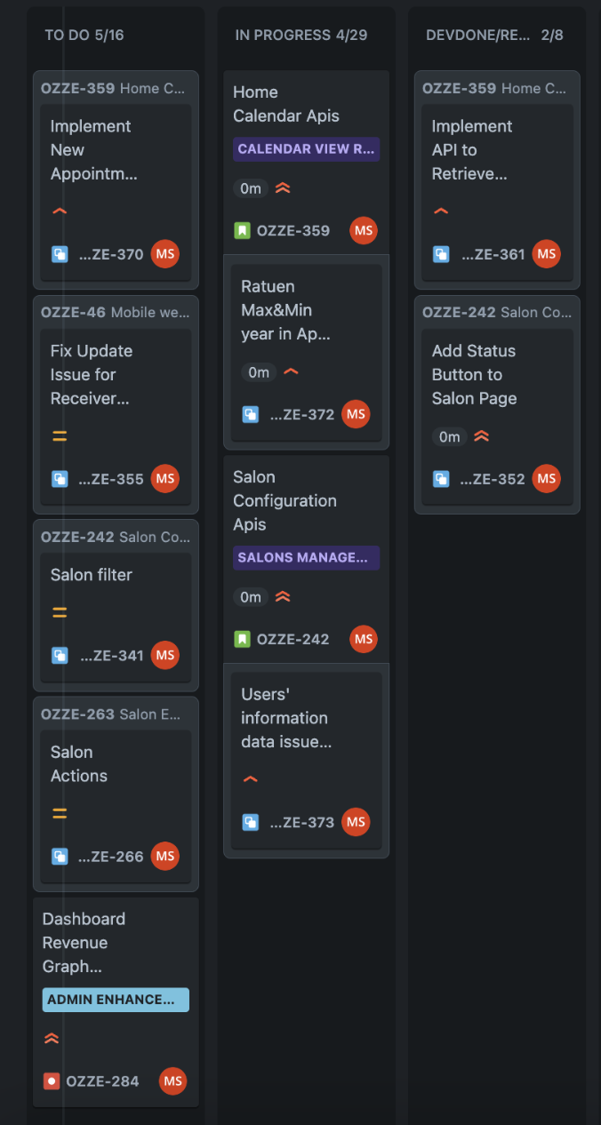
Task: Click the bug icon beside OZZE-284
Action: pyautogui.click(x=52, y=1081)
